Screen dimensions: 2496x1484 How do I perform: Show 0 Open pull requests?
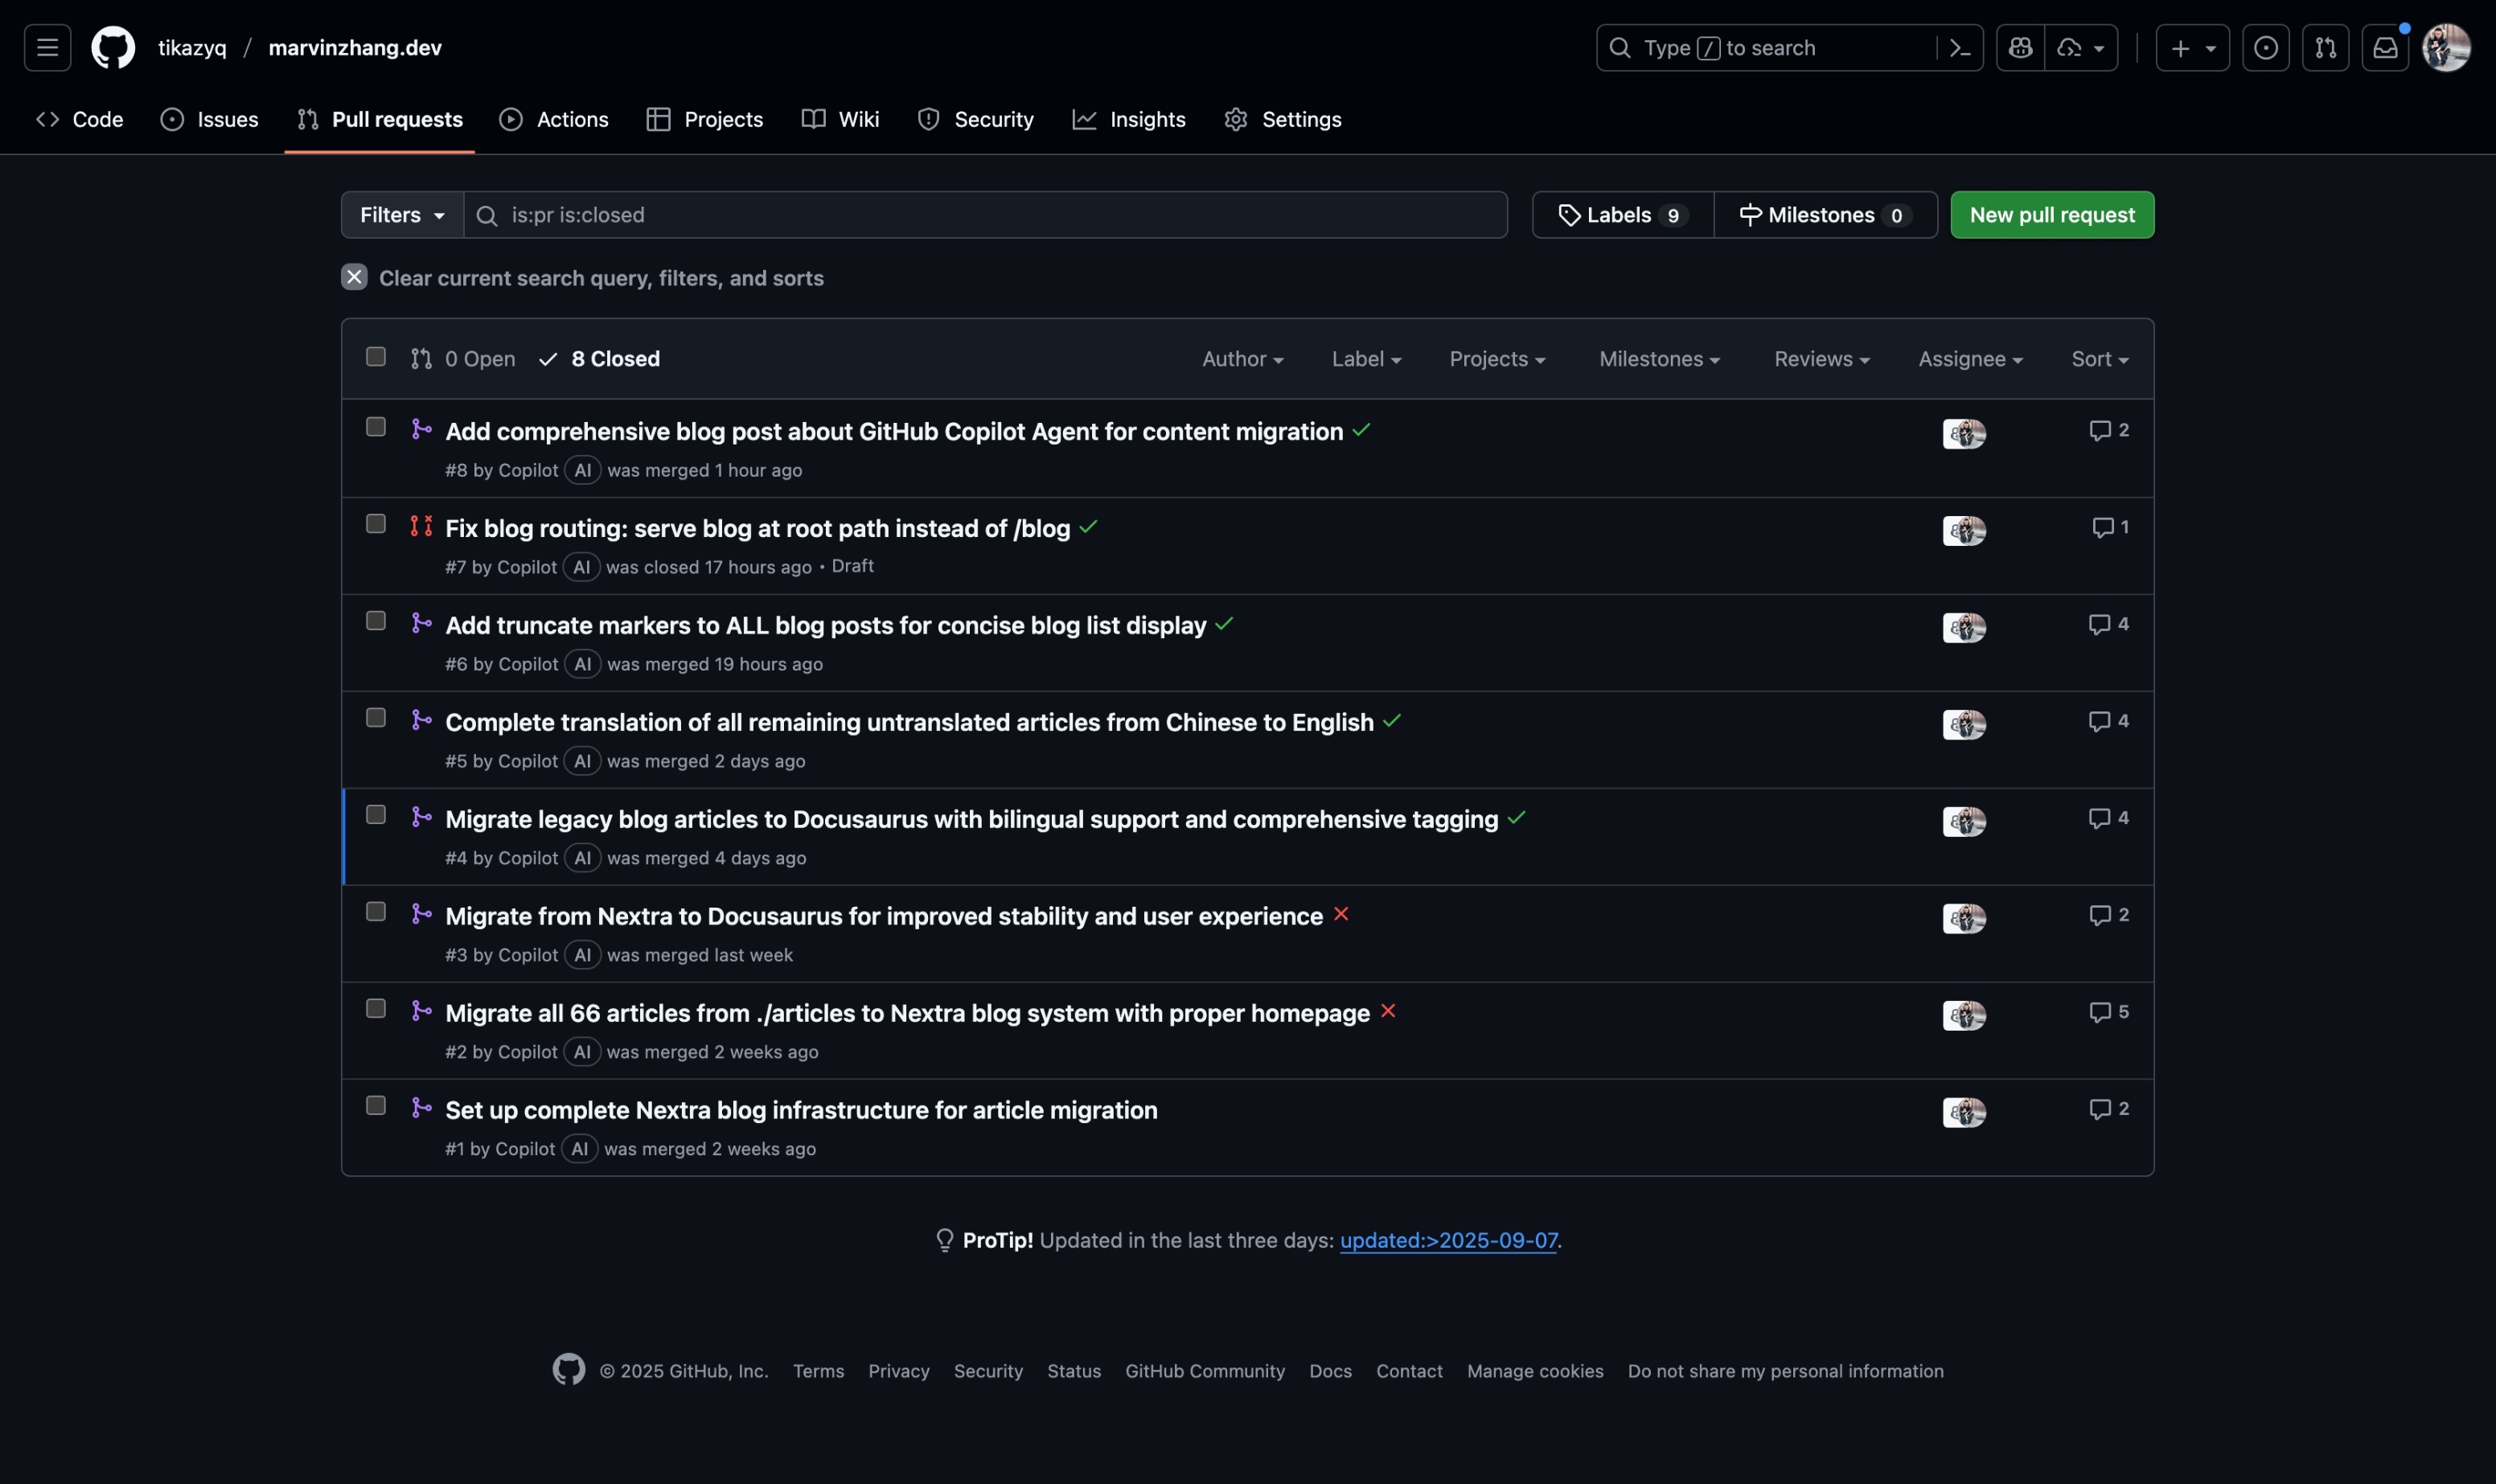(x=463, y=359)
